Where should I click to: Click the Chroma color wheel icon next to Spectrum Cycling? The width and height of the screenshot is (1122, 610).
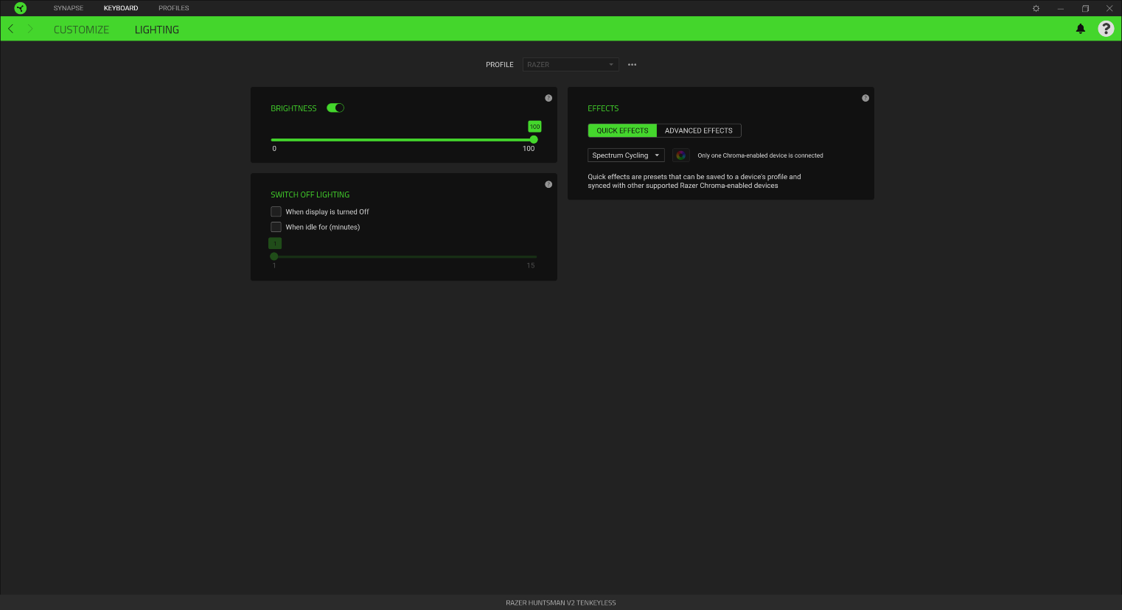(x=680, y=155)
